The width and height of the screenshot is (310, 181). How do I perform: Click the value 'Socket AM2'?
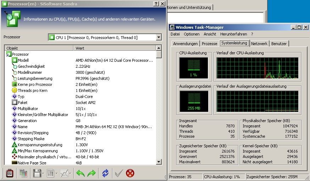pos(85,103)
